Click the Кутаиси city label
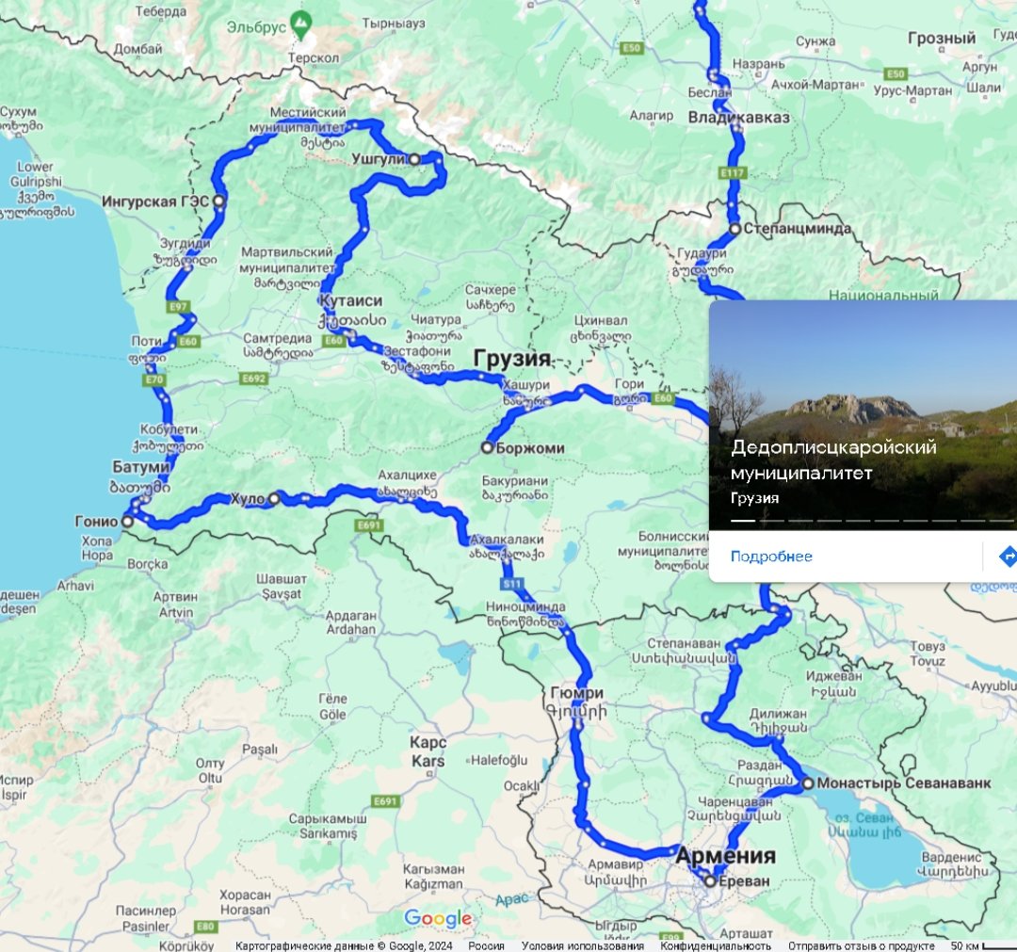The image size is (1017, 952). click(x=351, y=301)
